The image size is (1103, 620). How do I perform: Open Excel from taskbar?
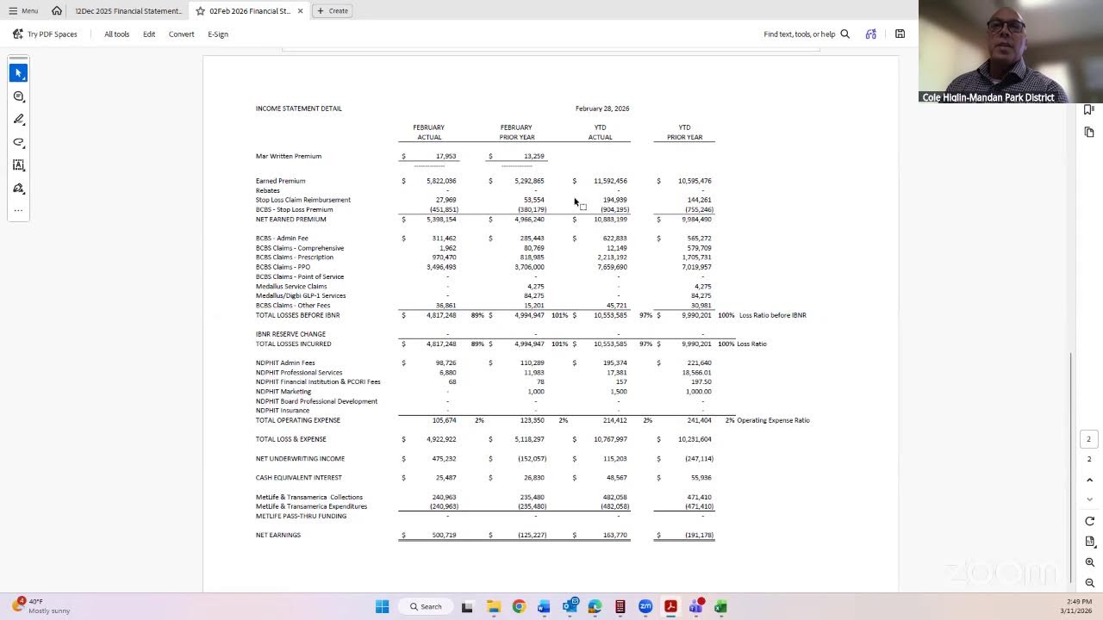click(x=721, y=607)
